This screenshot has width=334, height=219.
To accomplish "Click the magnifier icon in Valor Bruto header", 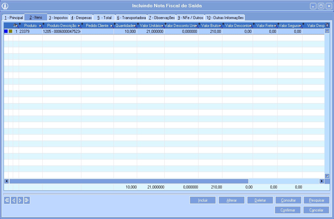I will 220,26.
